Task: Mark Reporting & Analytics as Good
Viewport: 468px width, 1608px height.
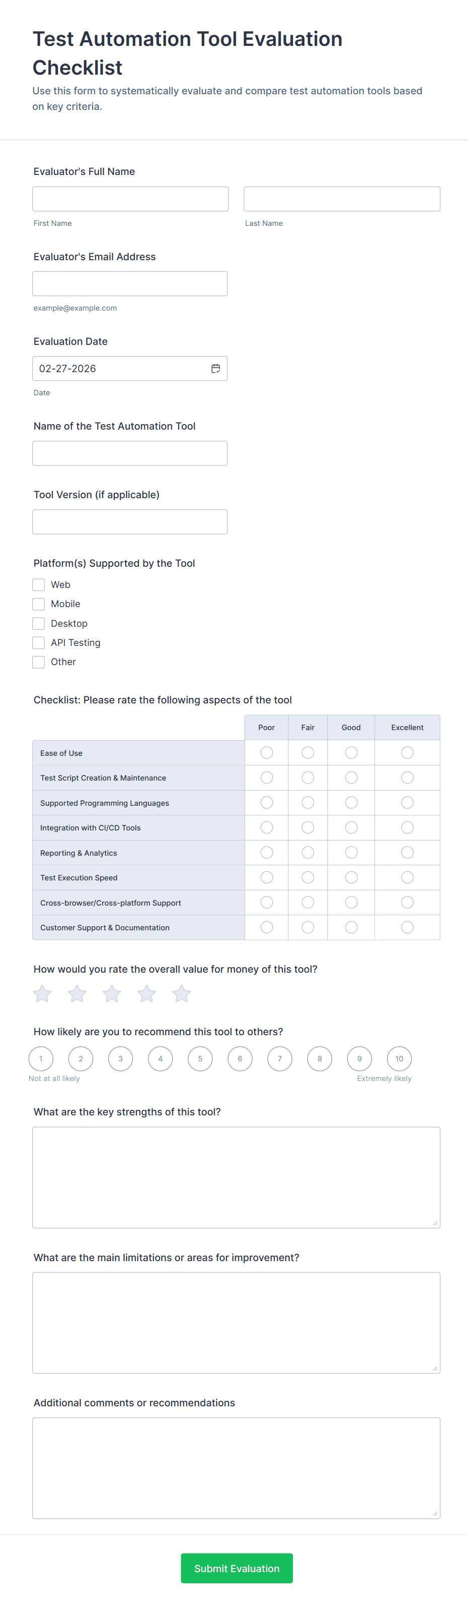Action: [x=351, y=853]
